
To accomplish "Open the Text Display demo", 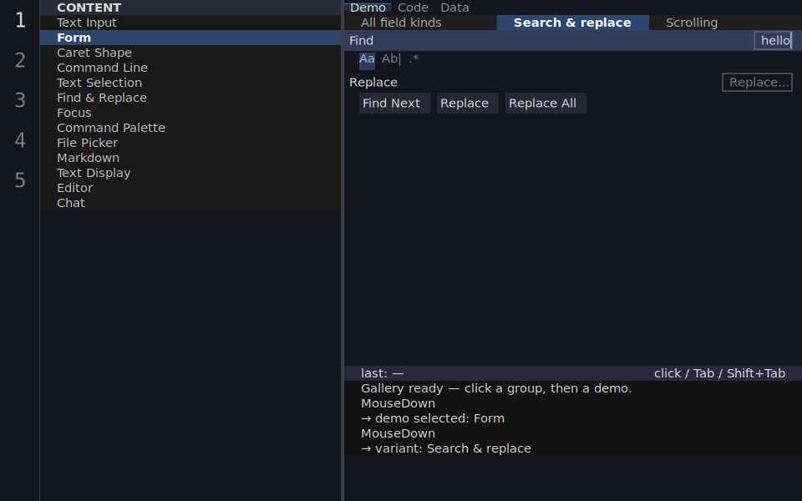I will coord(190,173).
